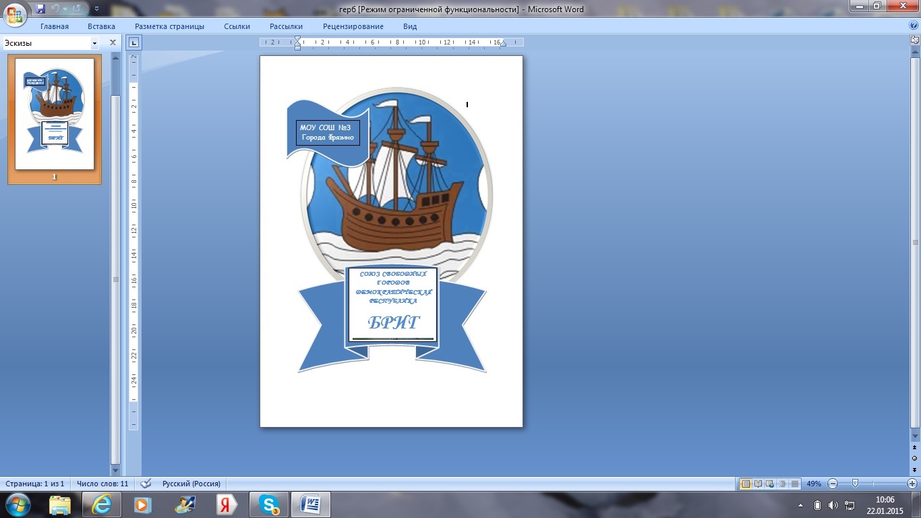Open Undo history dropdown arrow
The image size is (921, 518).
pyautogui.click(x=65, y=9)
